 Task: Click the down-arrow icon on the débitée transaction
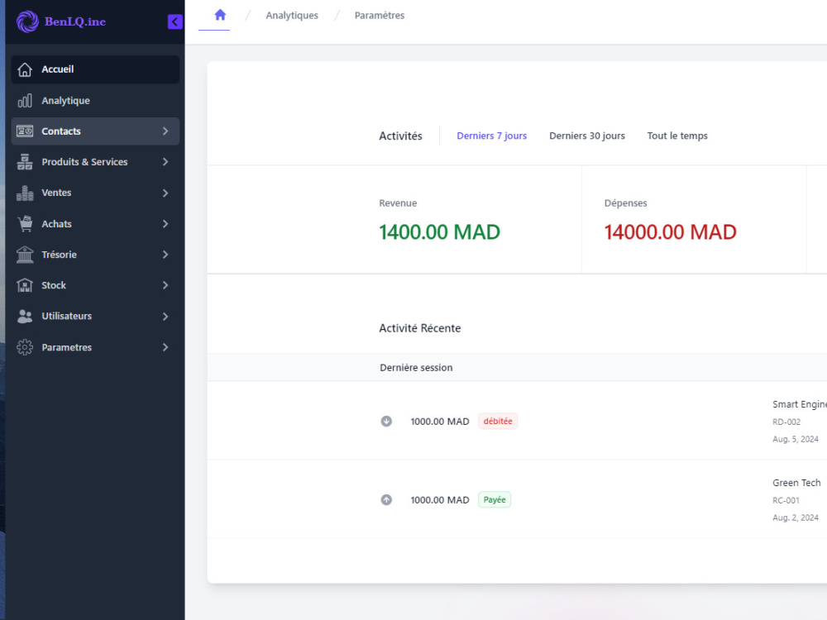click(386, 422)
